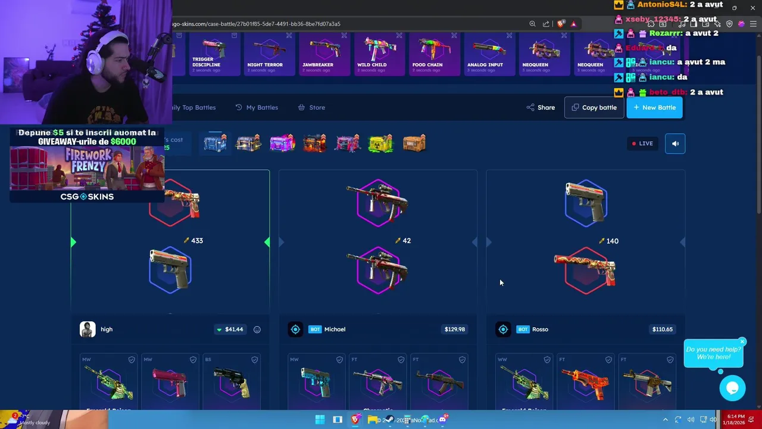The height and width of the screenshot is (429, 762).
Task: Click the browser share page icon
Action: click(x=546, y=24)
